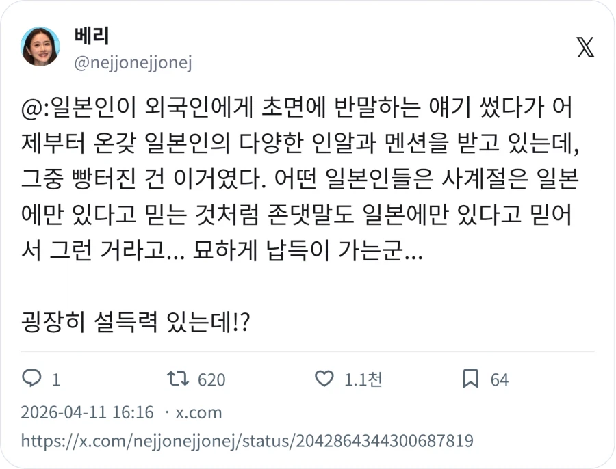Select 베리's circular profile photo thumbnail
The width and height of the screenshot is (616, 469).
click(40, 49)
